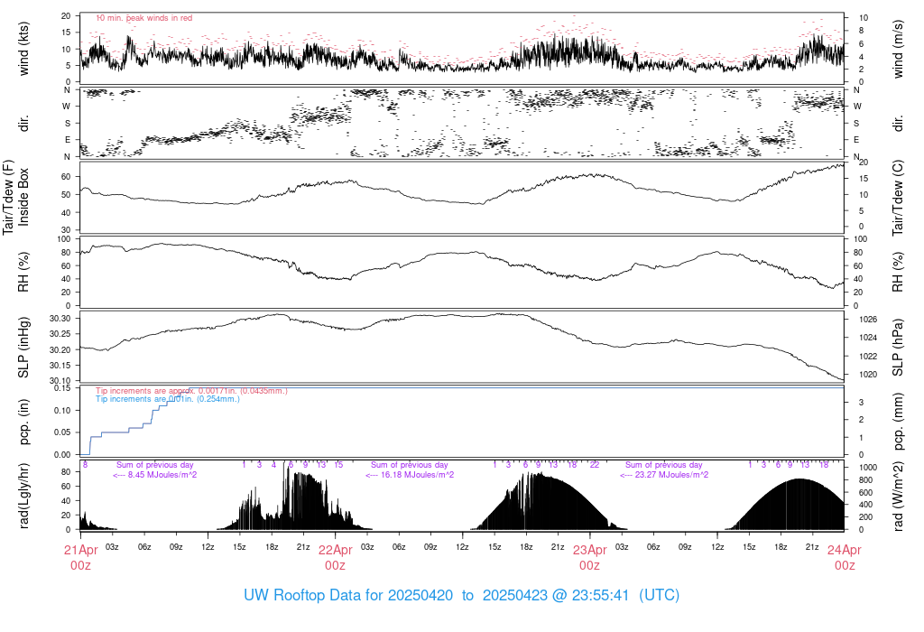This screenshot has width=924, height=632.
Task: Click the '1000' W/m^2 tick label
Action: [x=868, y=468]
